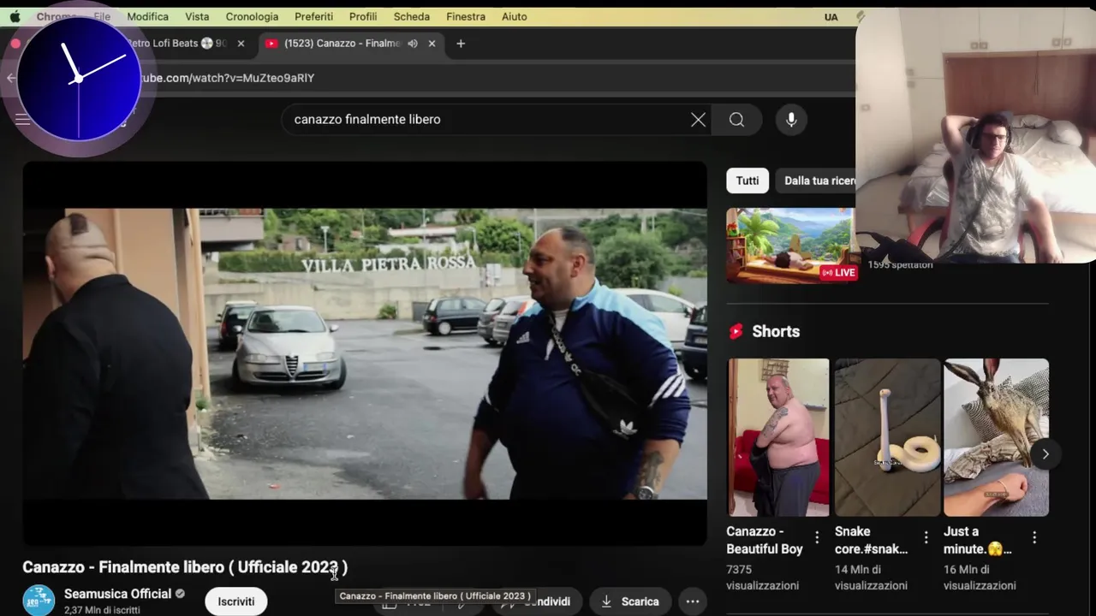Show next Shorts with the arrow

point(1045,454)
